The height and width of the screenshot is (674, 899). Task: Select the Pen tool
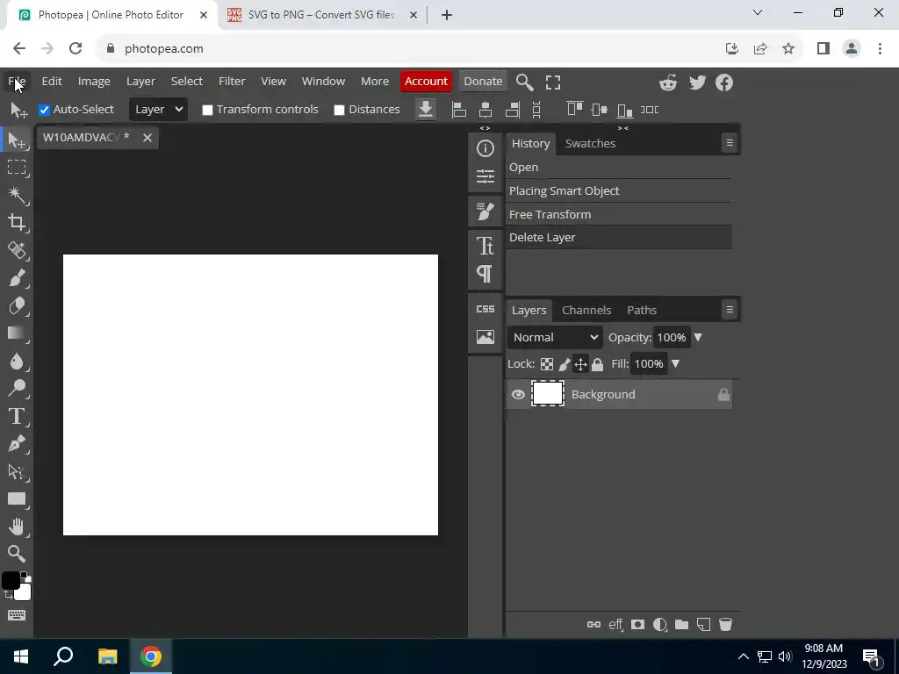click(17, 443)
